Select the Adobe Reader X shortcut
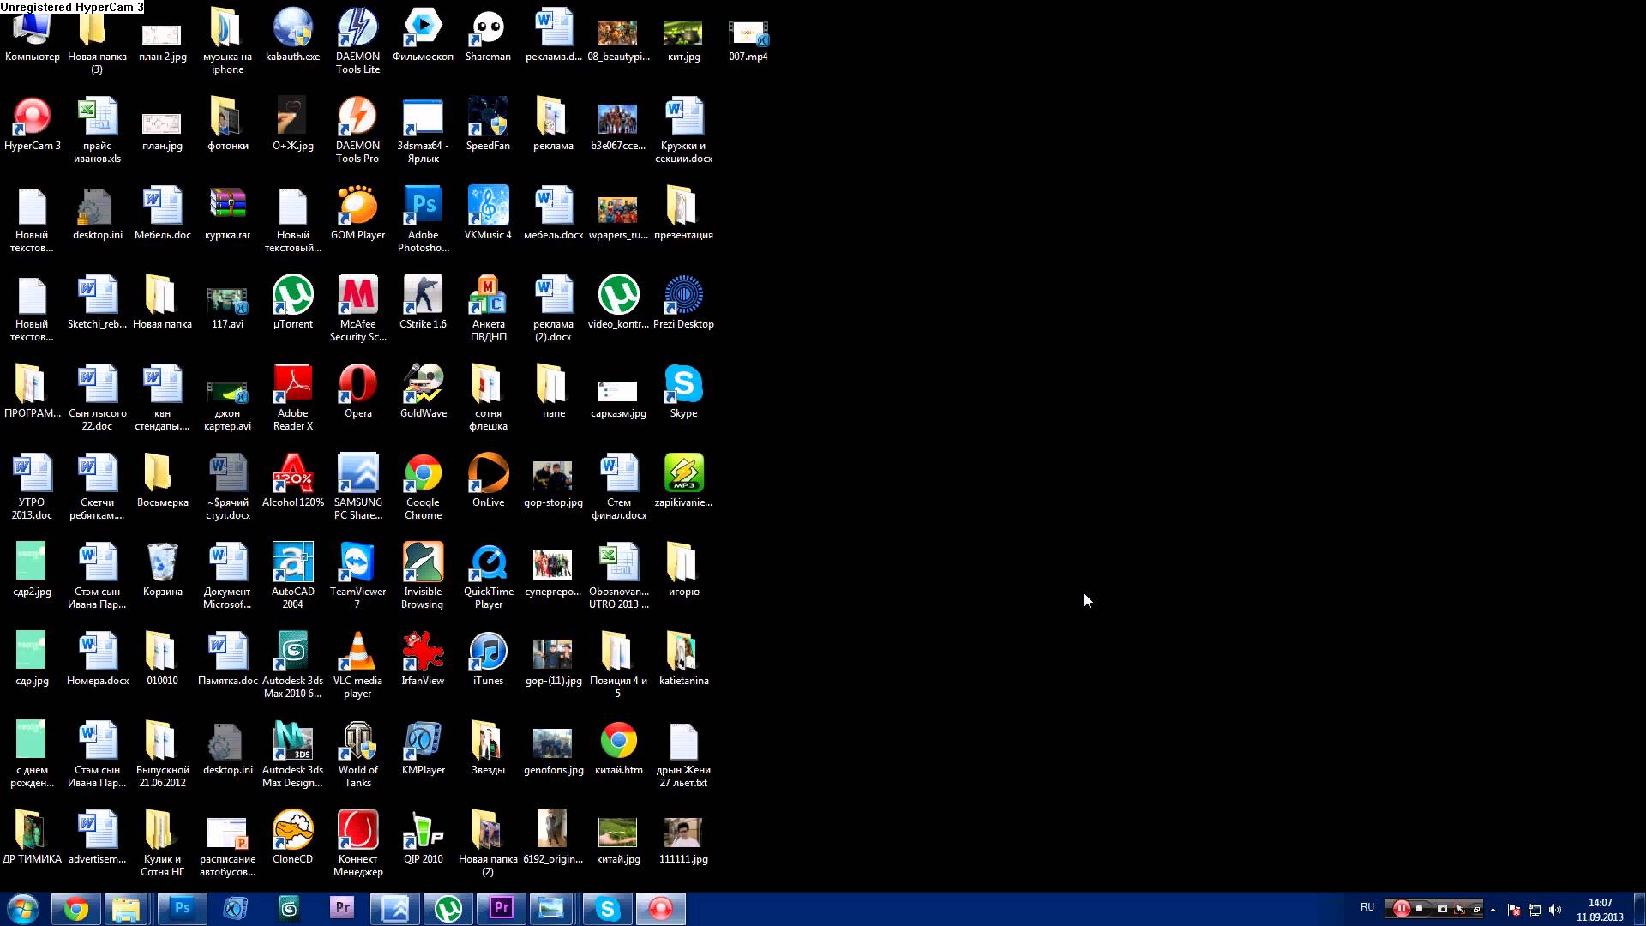The image size is (1646, 926). click(292, 398)
